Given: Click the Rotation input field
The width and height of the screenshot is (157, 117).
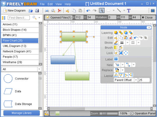Looking at the screenshot, I should click(112, 17).
